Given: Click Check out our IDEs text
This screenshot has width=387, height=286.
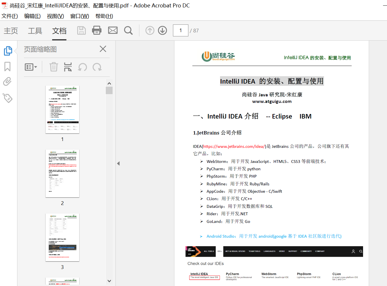Looking at the screenshot, I should pyautogui.click(x=205, y=264).
